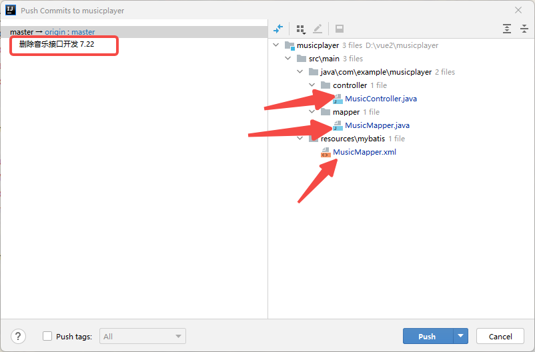
Task: Collapse the musicplayer root node
Action: coord(276,45)
